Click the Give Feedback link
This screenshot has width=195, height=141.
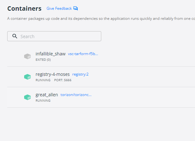point(59,8)
